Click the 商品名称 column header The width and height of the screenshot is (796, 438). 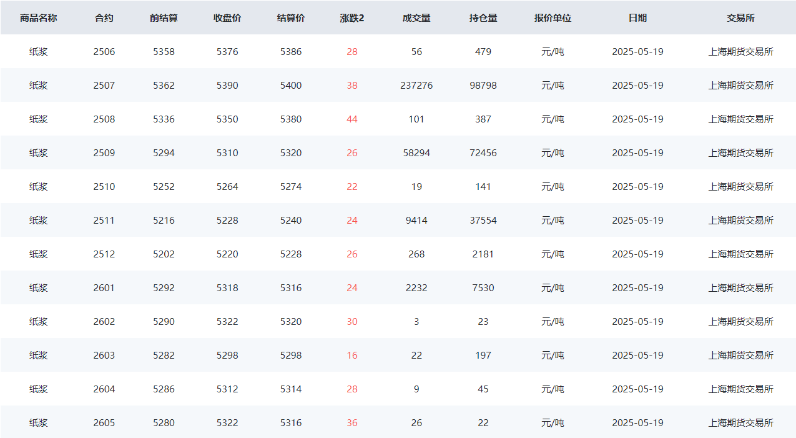pyautogui.click(x=38, y=18)
